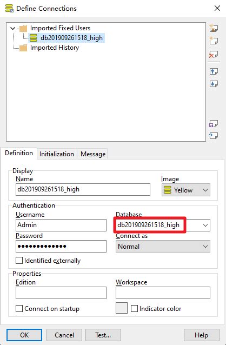Click the New Connection icon
226x345 pixels.
click(x=214, y=41)
